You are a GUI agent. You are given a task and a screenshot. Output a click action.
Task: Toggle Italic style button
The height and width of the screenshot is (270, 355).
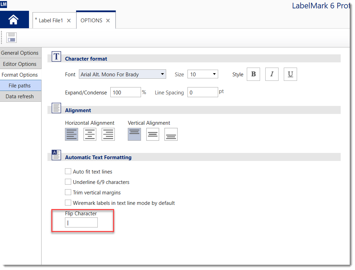pos(272,74)
